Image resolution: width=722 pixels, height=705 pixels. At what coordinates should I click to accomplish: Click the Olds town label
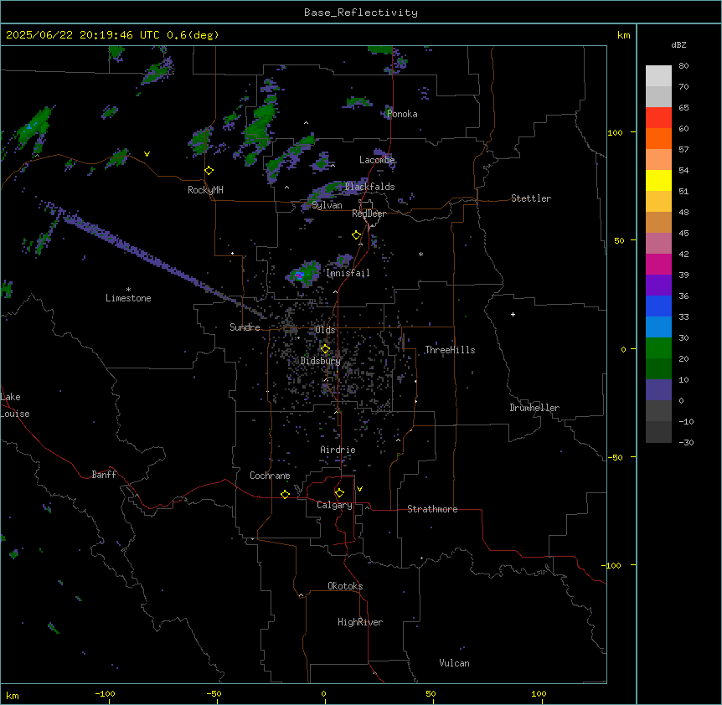tap(325, 330)
